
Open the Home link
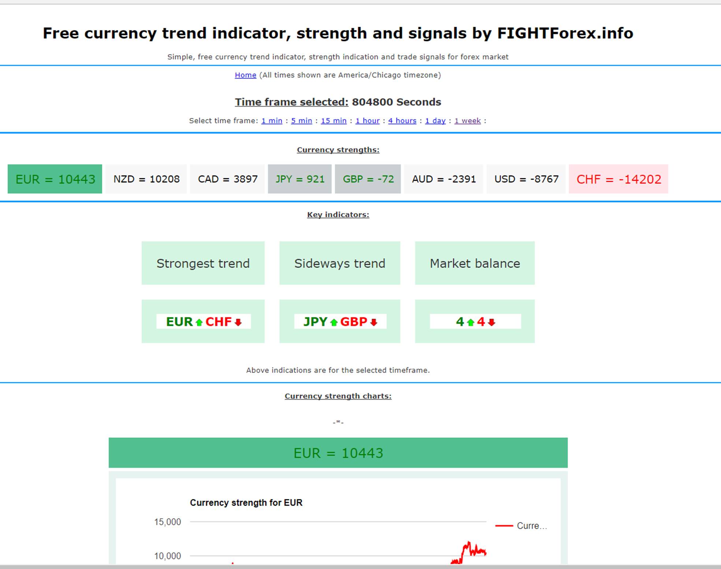(245, 75)
